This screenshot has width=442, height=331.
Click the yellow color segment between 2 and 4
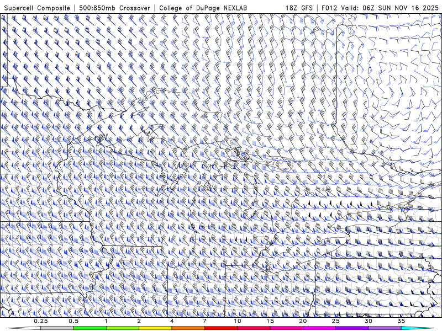coord(155,328)
